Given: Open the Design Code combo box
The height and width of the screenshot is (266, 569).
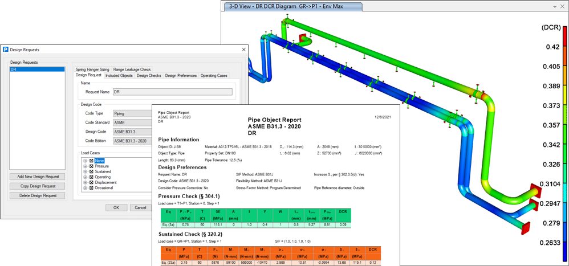Looking at the screenshot, I should (x=132, y=132).
